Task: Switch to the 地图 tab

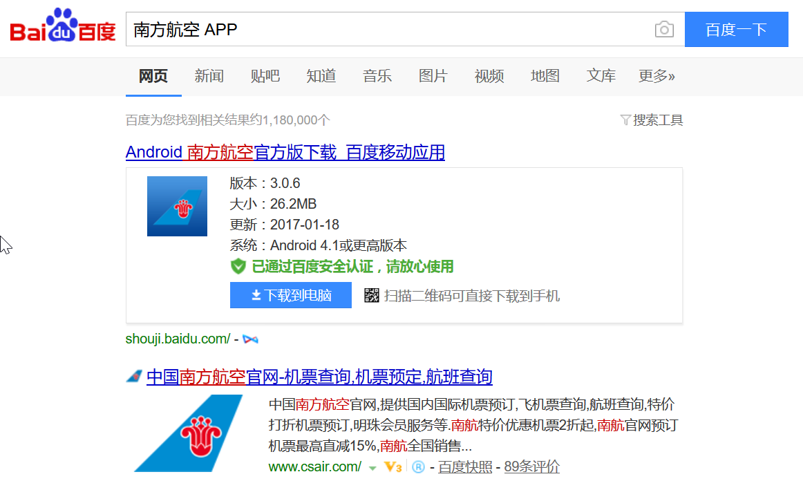Action: point(545,76)
